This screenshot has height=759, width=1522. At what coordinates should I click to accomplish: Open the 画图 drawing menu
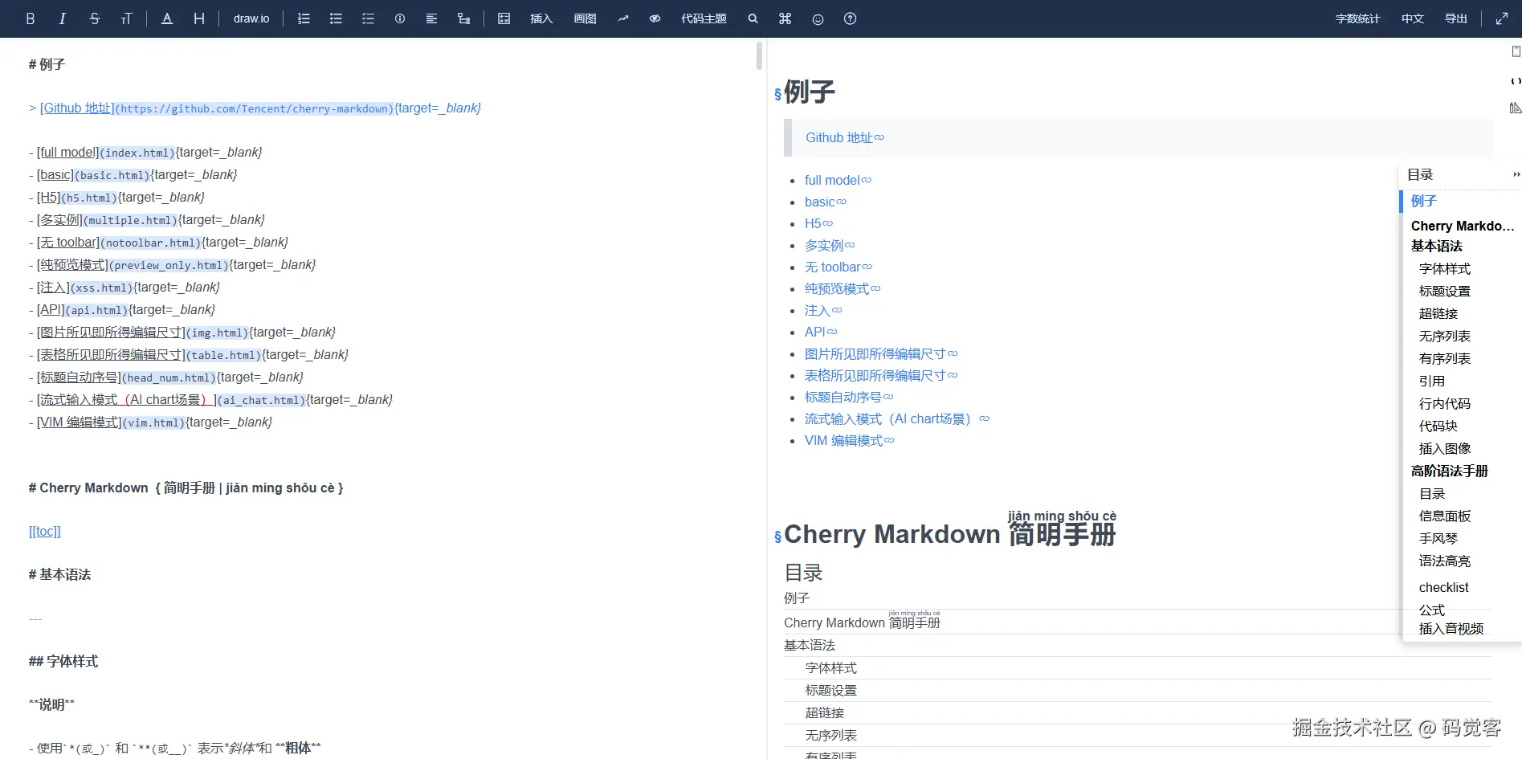(585, 18)
